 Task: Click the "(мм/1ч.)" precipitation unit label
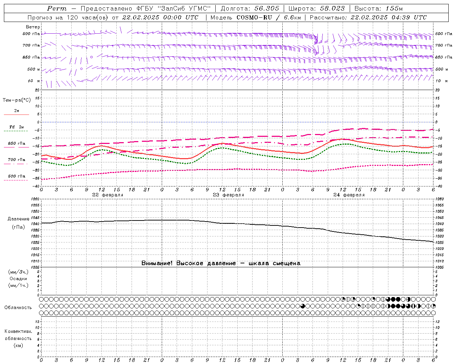click(x=18, y=285)
